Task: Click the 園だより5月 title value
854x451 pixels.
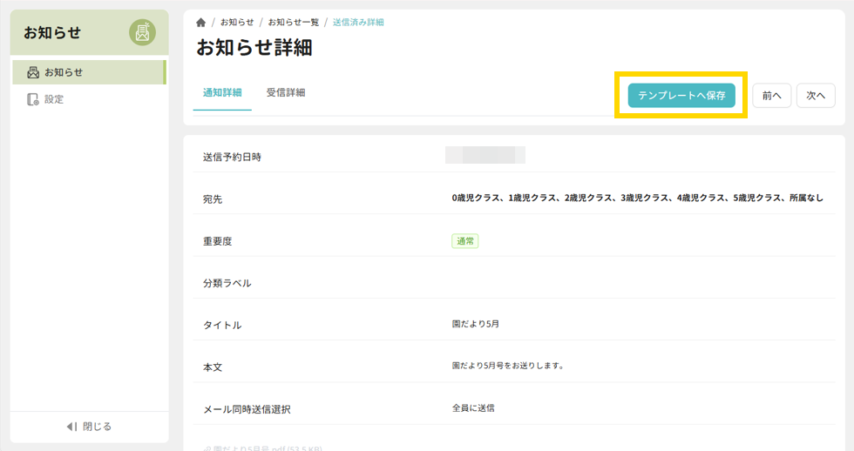Action: pyautogui.click(x=475, y=325)
